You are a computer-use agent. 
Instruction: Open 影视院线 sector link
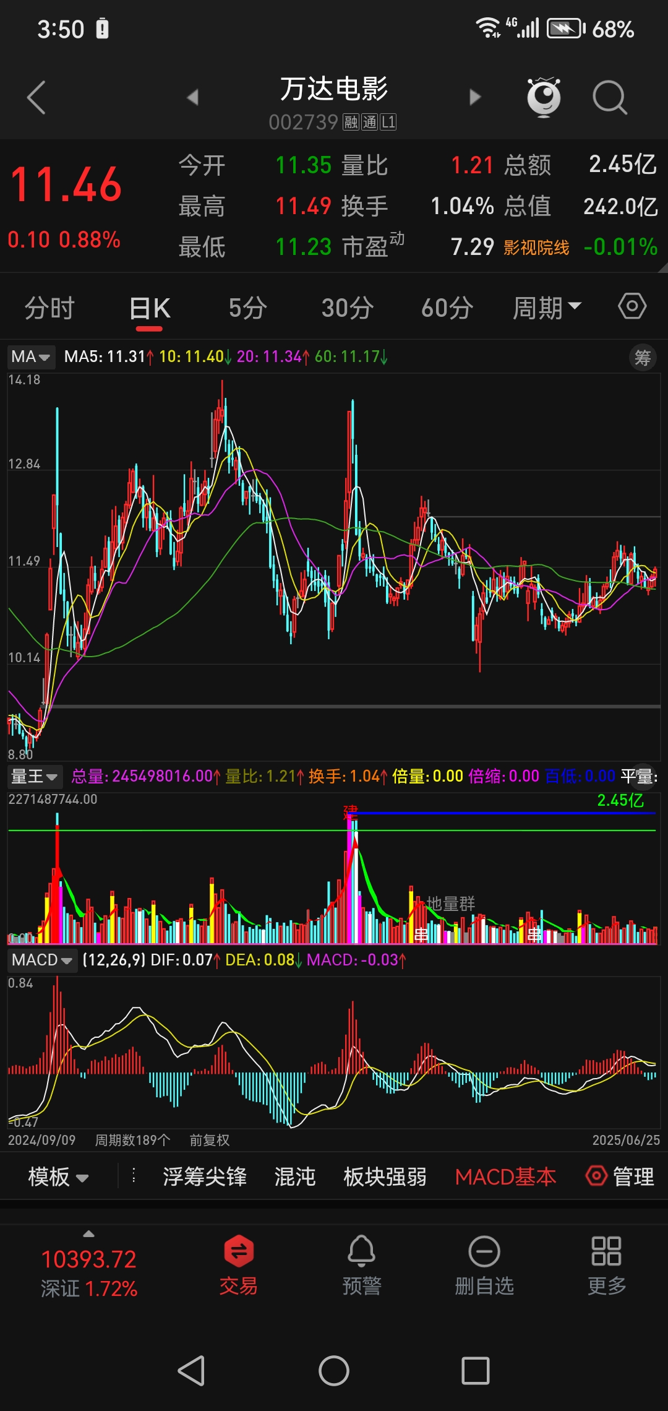536,248
